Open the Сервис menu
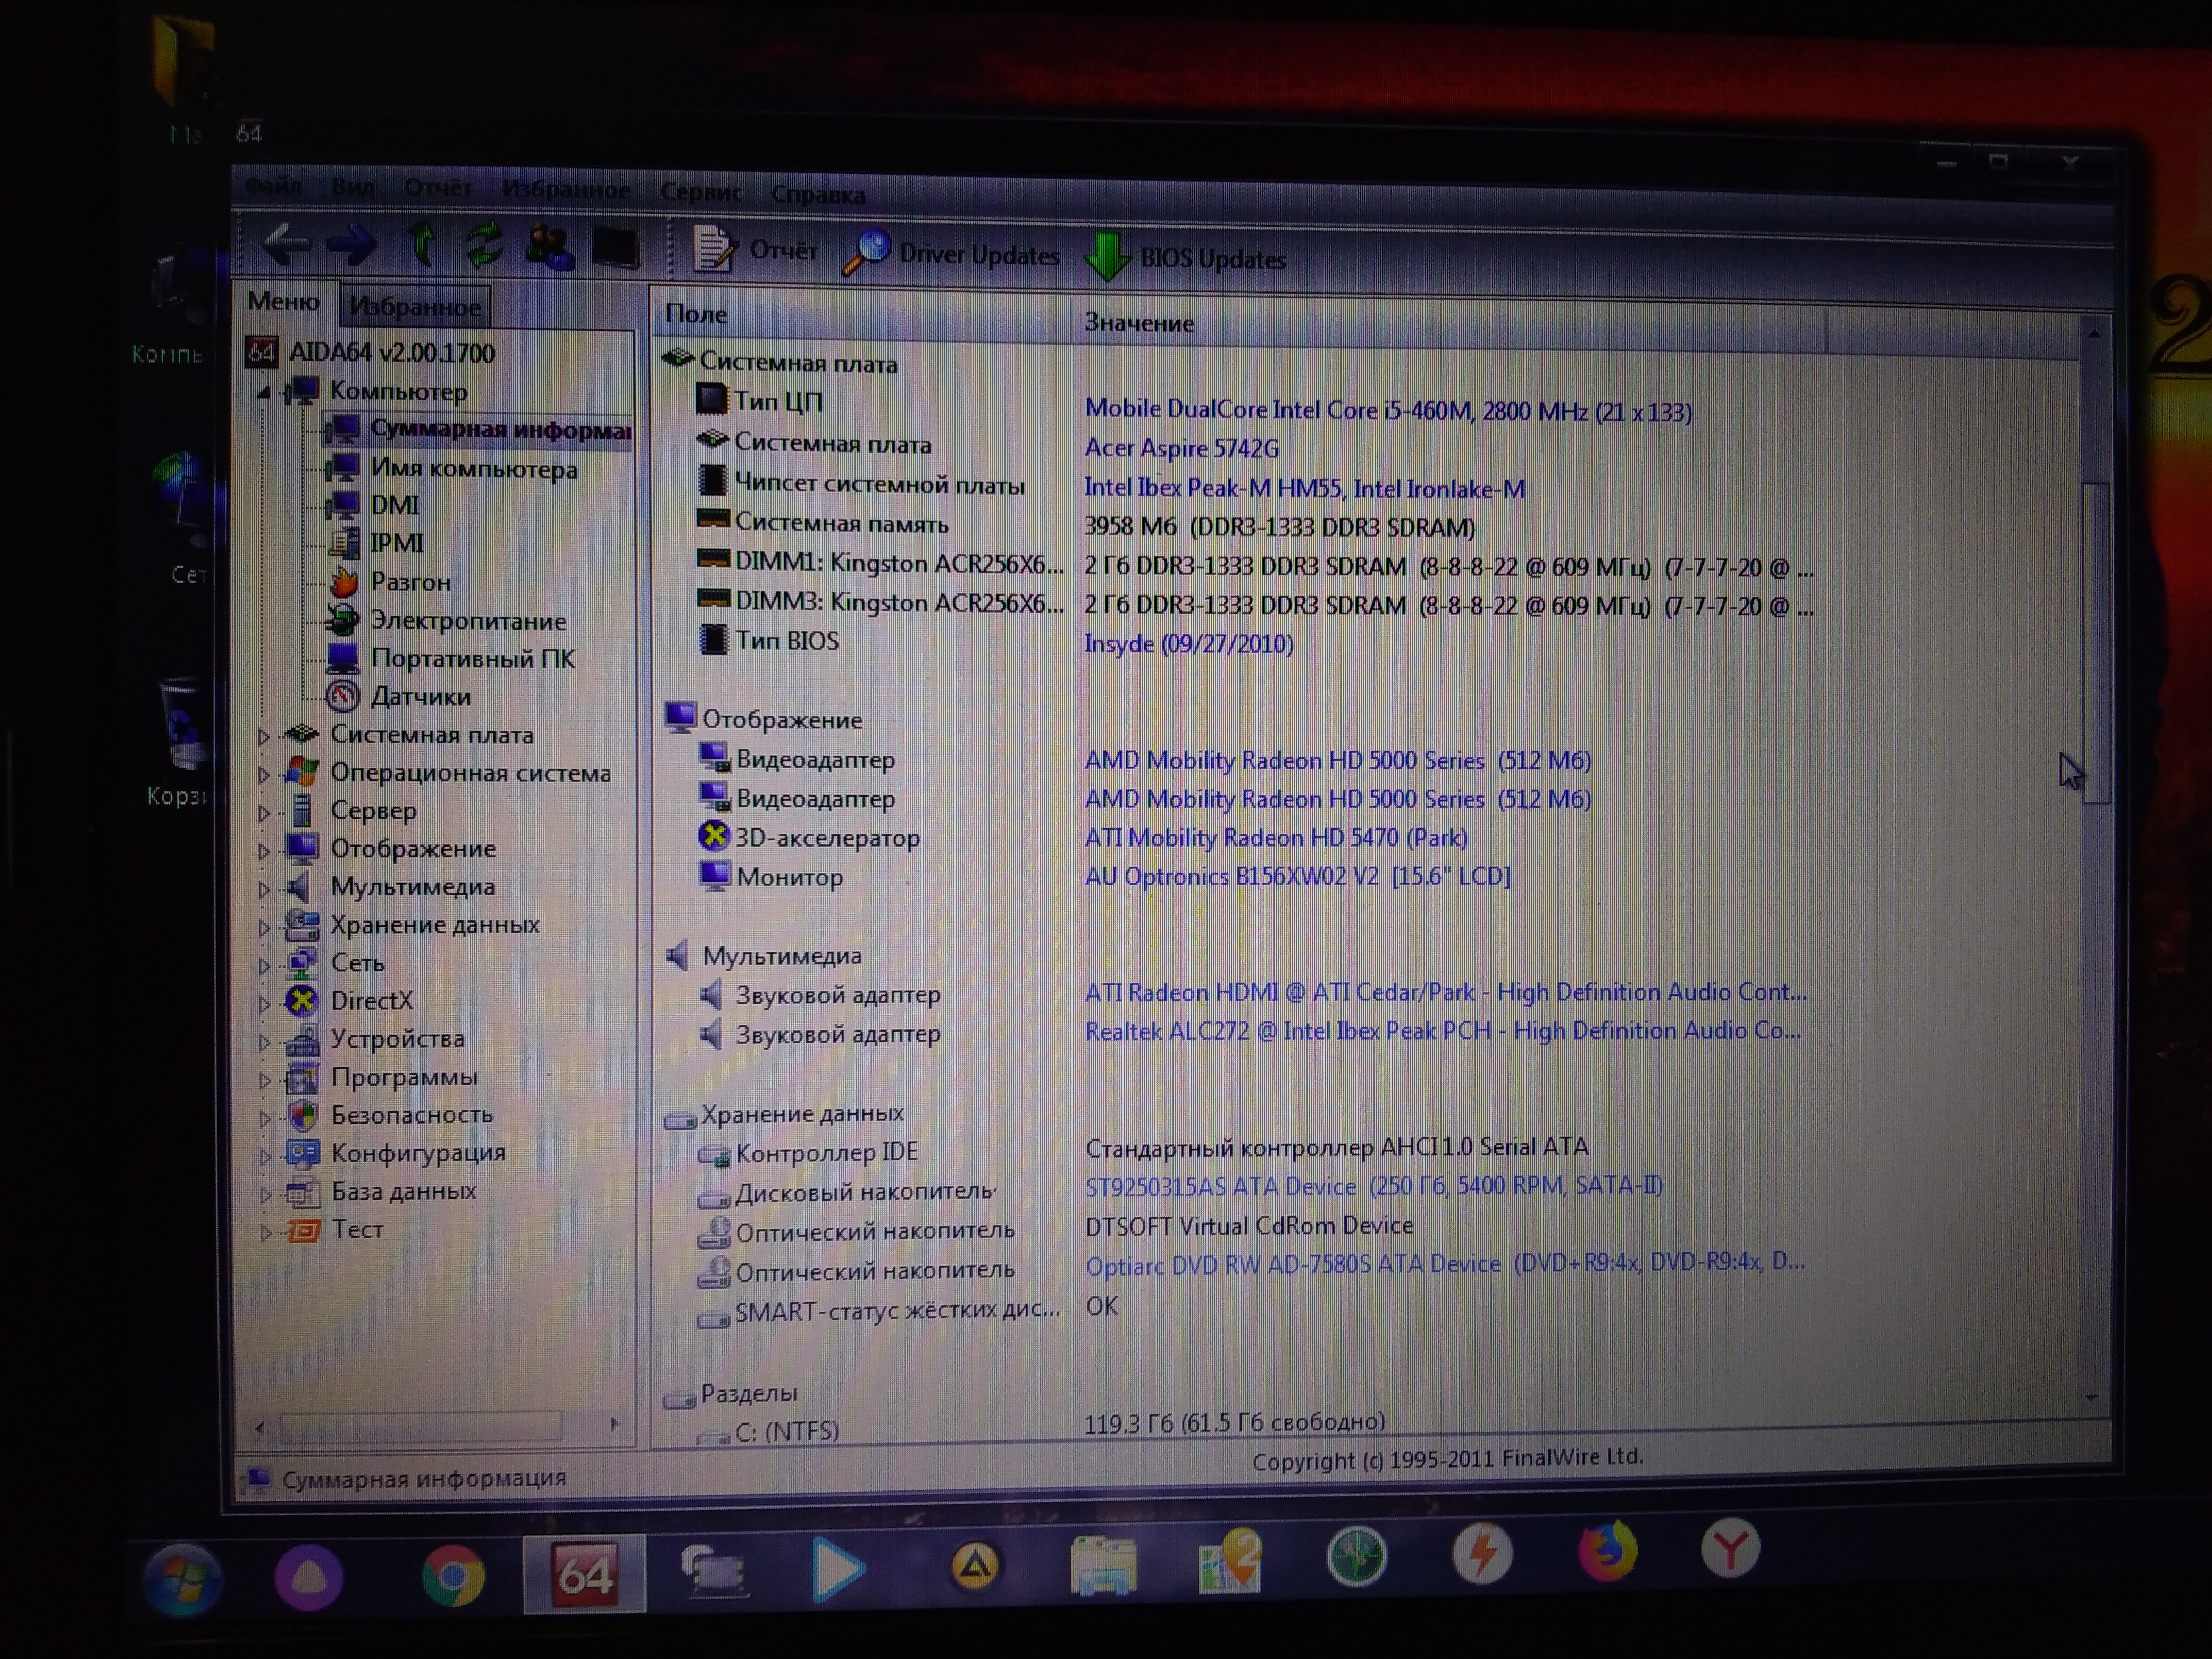 (x=701, y=192)
